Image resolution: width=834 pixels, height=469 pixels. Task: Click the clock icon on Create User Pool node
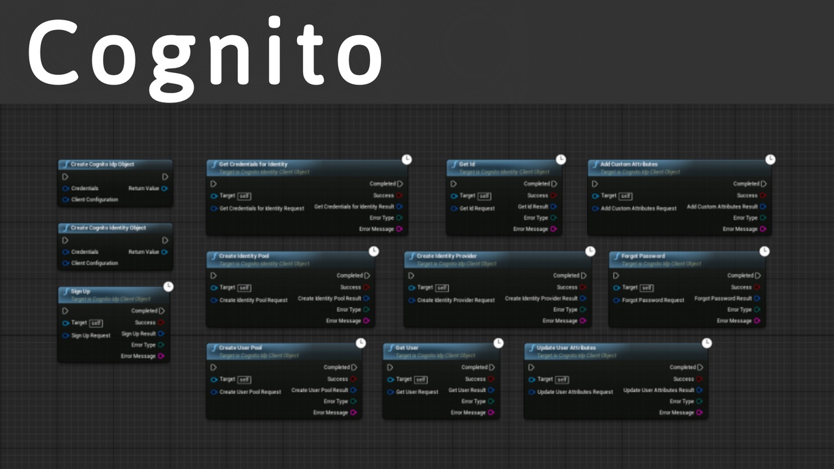(360, 343)
